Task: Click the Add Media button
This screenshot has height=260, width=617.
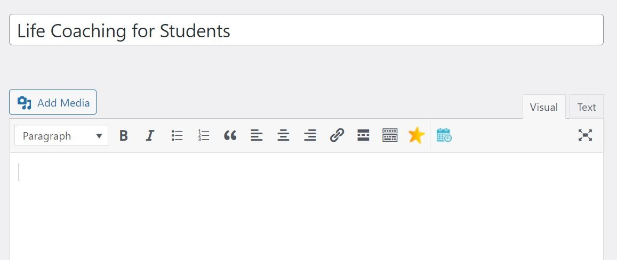Action: [x=53, y=102]
